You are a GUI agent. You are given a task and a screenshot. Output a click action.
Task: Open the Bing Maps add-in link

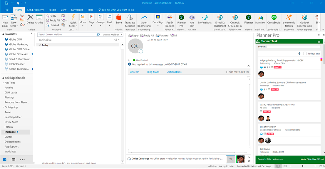(153, 72)
